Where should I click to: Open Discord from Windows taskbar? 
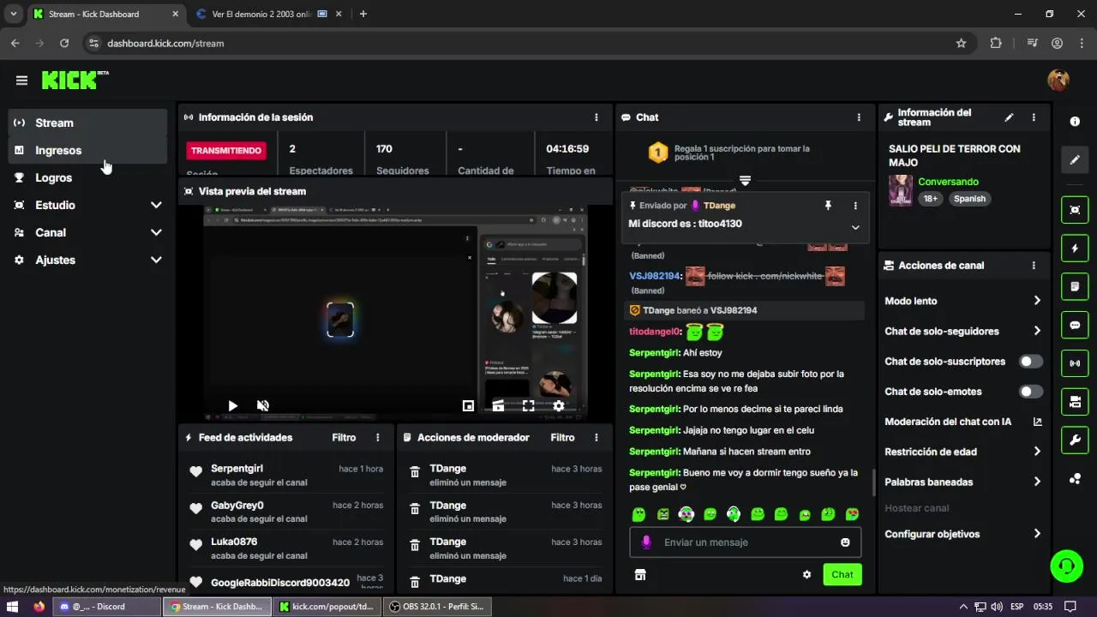coord(107,607)
